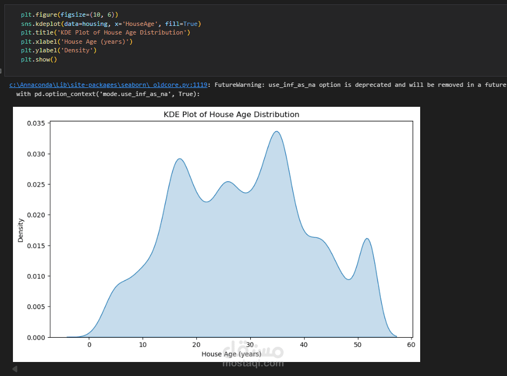Place cursor on plt.xlabel line
This screenshot has height=376, width=507.
(77, 42)
